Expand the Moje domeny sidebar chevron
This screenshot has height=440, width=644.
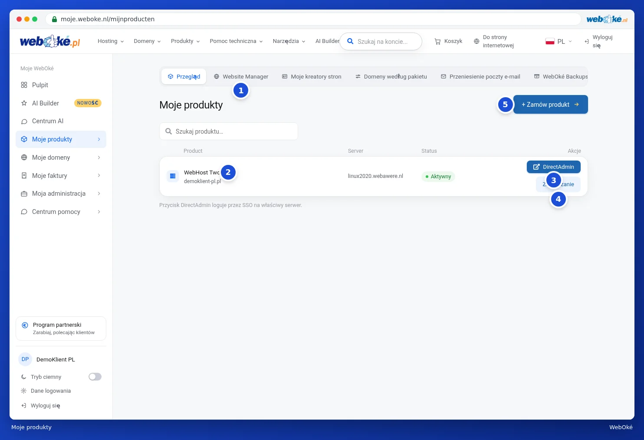point(99,158)
